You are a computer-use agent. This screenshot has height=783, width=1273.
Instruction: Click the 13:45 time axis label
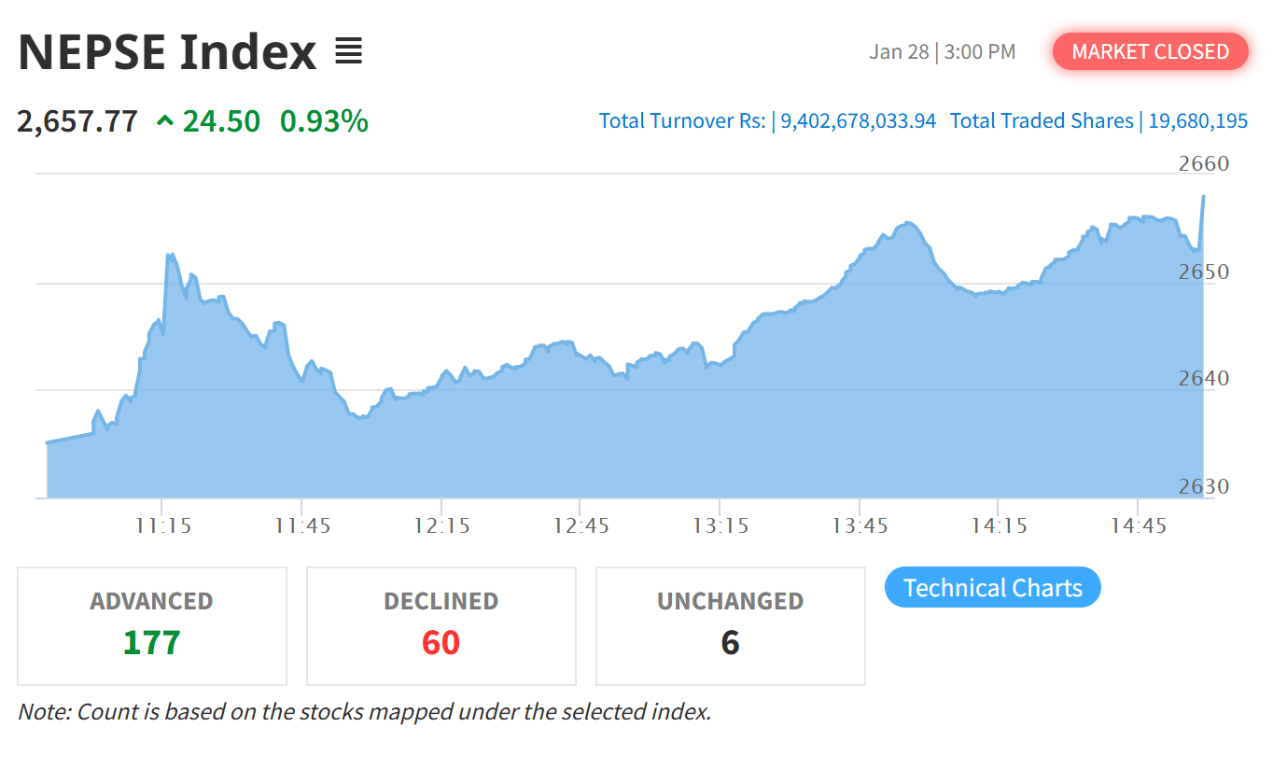(x=860, y=526)
